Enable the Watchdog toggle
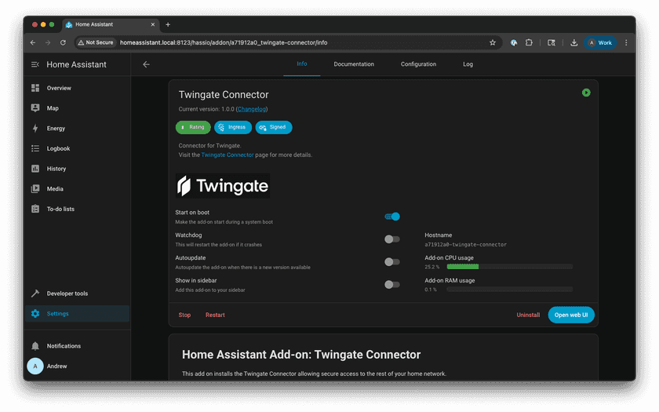Image resolution: width=659 pixels, height=412 pixels. (x=392, y=239)
